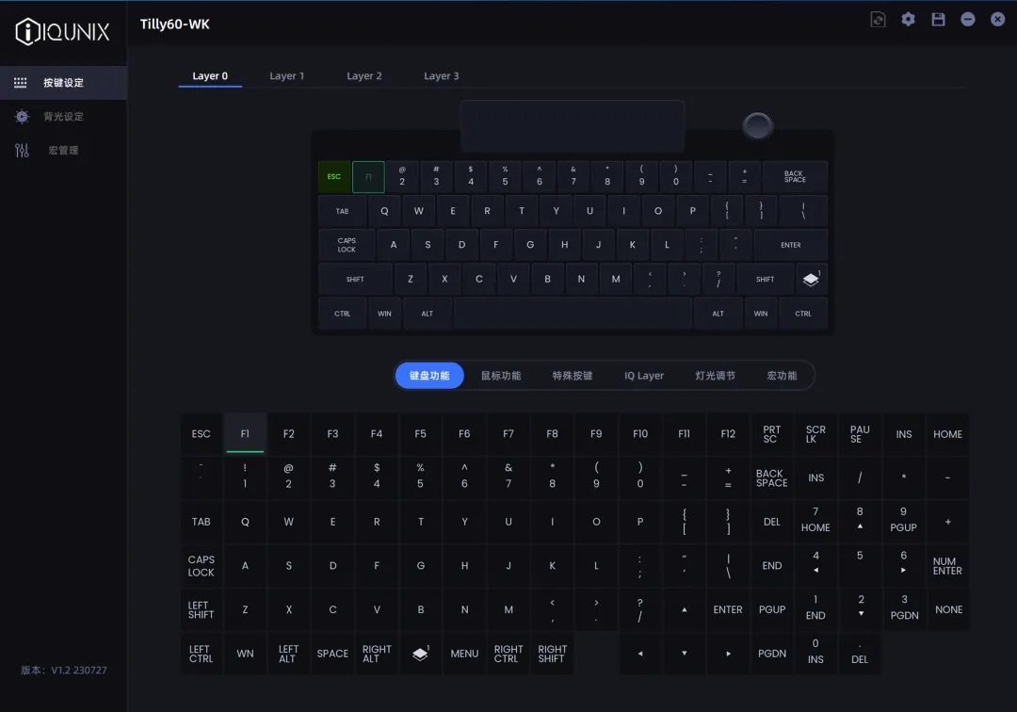The image size is (1017, 712).
Task: Switch to Layer 3 tab
Action: (441, 76)
